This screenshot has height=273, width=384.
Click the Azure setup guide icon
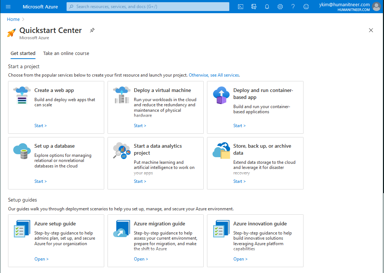point(22,229)
